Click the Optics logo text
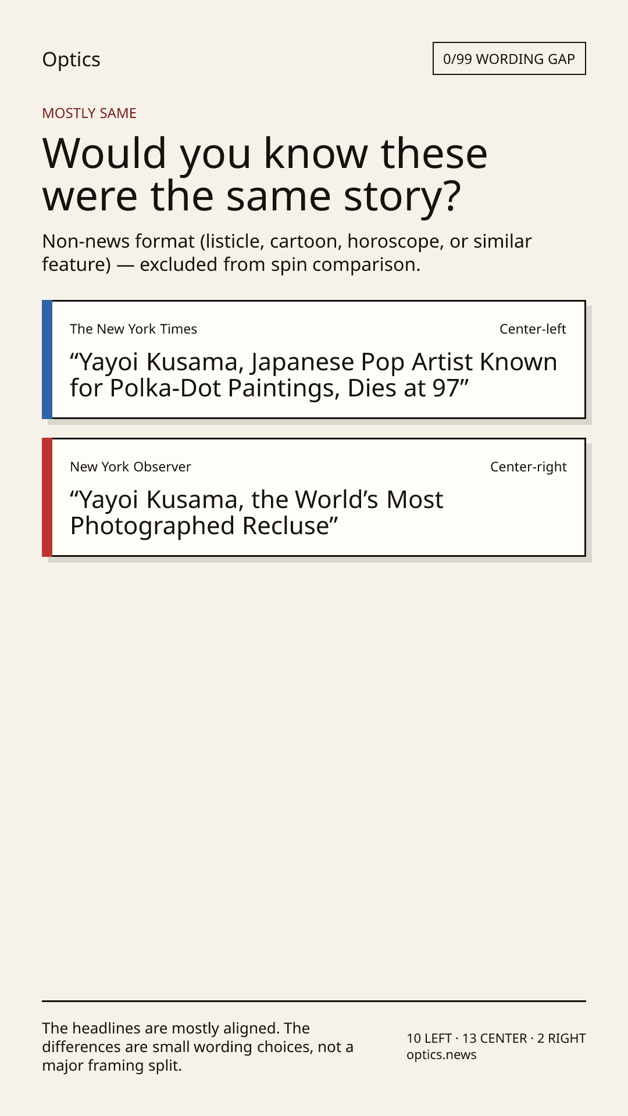The image size is (628, 1116). pyautogui.click(x=71, y=59)
